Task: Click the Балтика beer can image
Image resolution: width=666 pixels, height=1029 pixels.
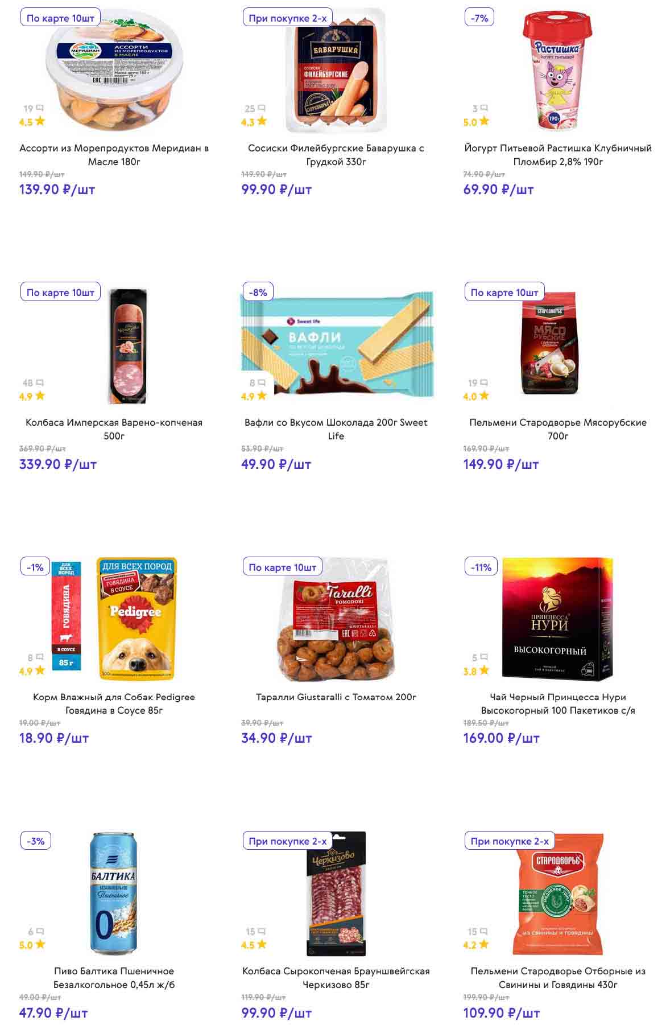Action: point(114,894)
